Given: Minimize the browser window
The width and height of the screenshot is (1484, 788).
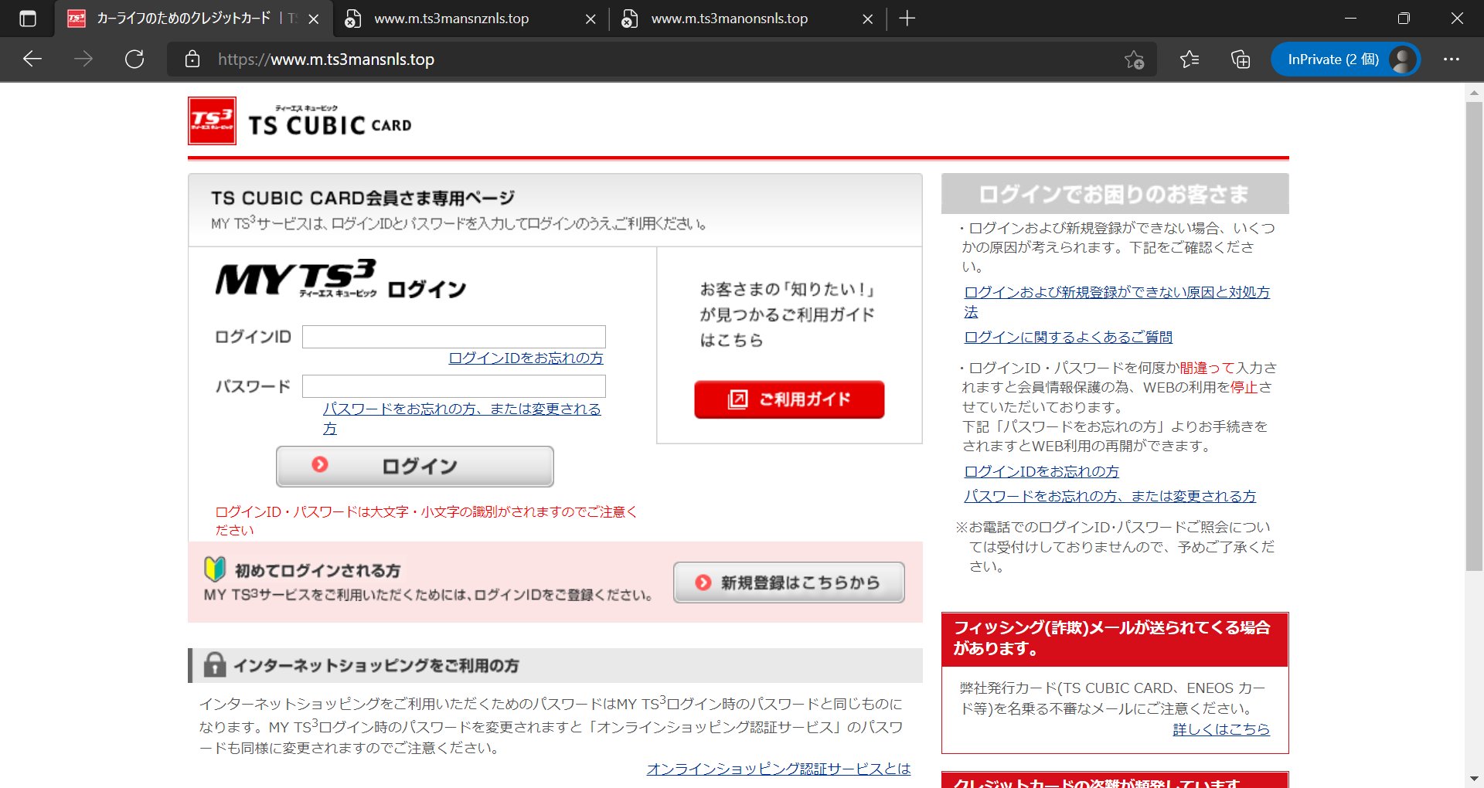Looking at the screenshot, I should pyautogui.click(x=1351, y=19).
